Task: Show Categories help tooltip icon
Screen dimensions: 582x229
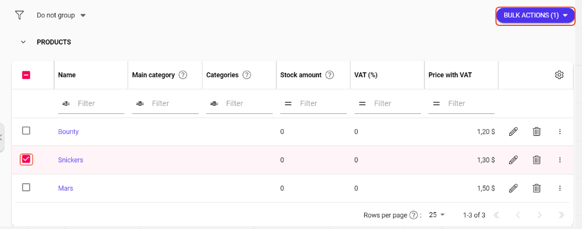Action: click(x=247, y=75)
